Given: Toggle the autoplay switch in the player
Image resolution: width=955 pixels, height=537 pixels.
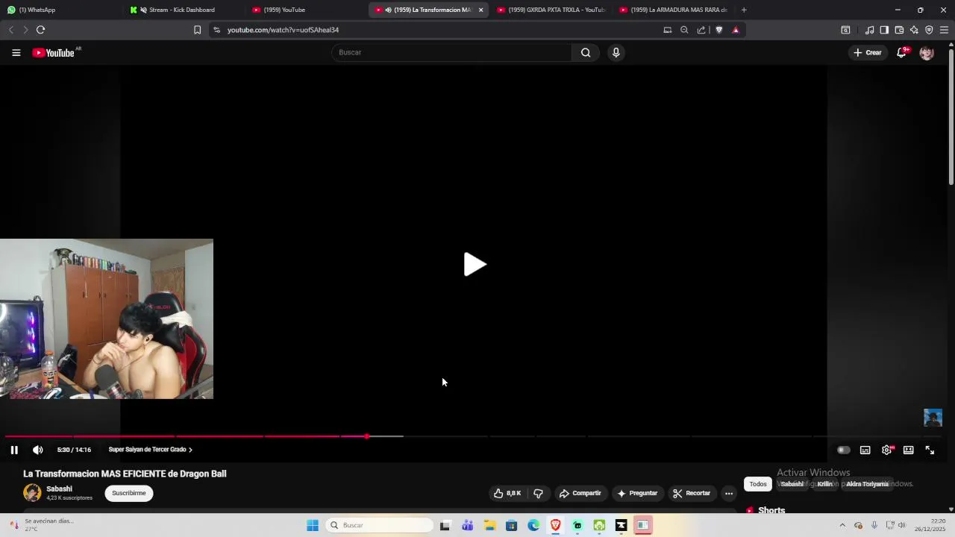Looking at the screenshot, I should [x=843, y=450].
